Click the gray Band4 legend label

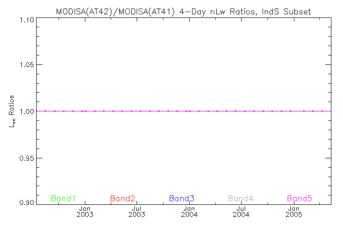coord(241,199)
